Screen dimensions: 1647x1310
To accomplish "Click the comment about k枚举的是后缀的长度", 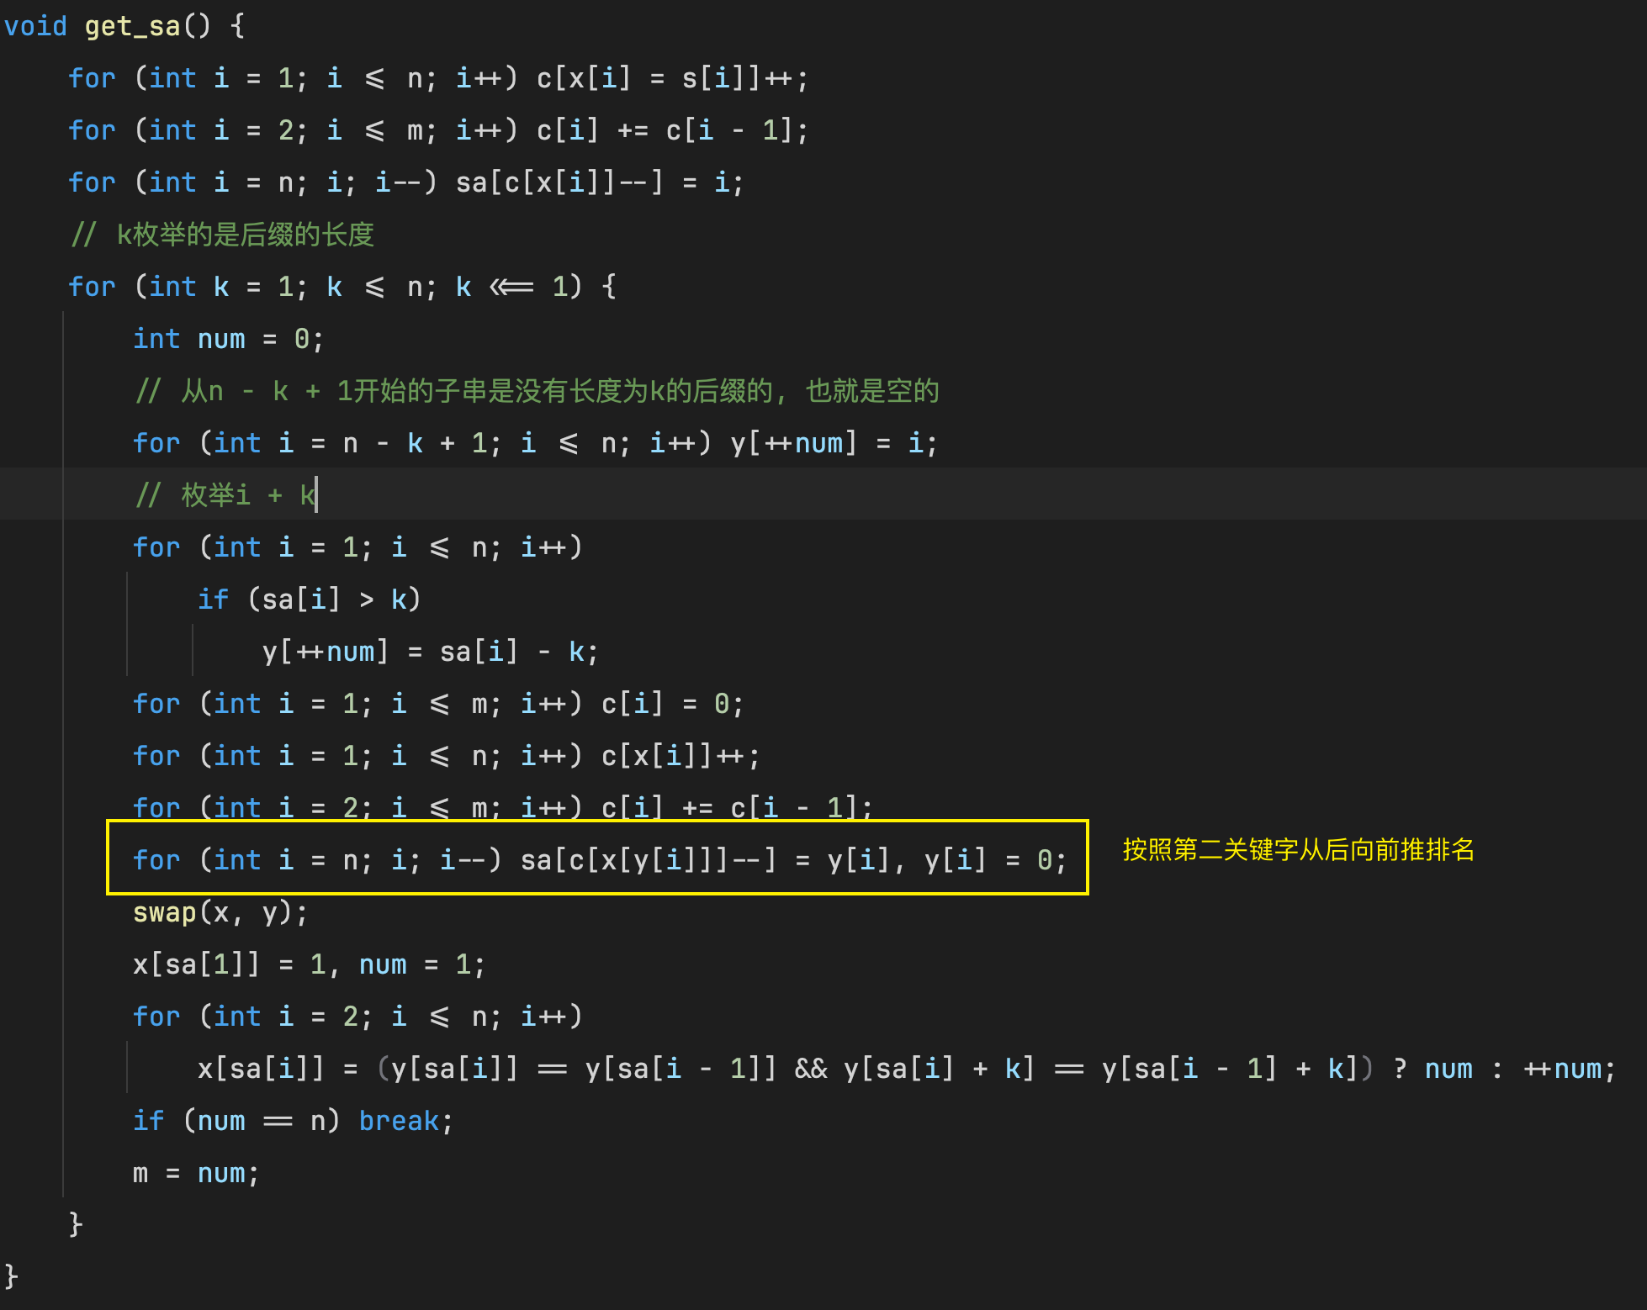I will (223, 235).
